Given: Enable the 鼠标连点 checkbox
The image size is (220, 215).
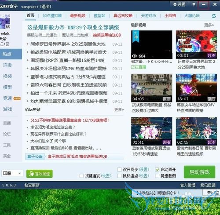Looking at the screenshot, I should [x=119, y=175].
